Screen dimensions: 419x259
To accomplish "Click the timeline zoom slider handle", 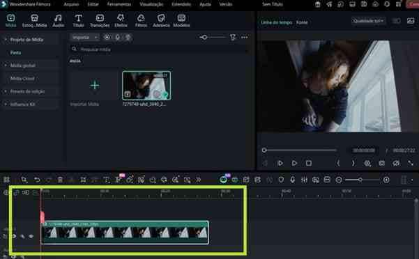I will [360, 180].
